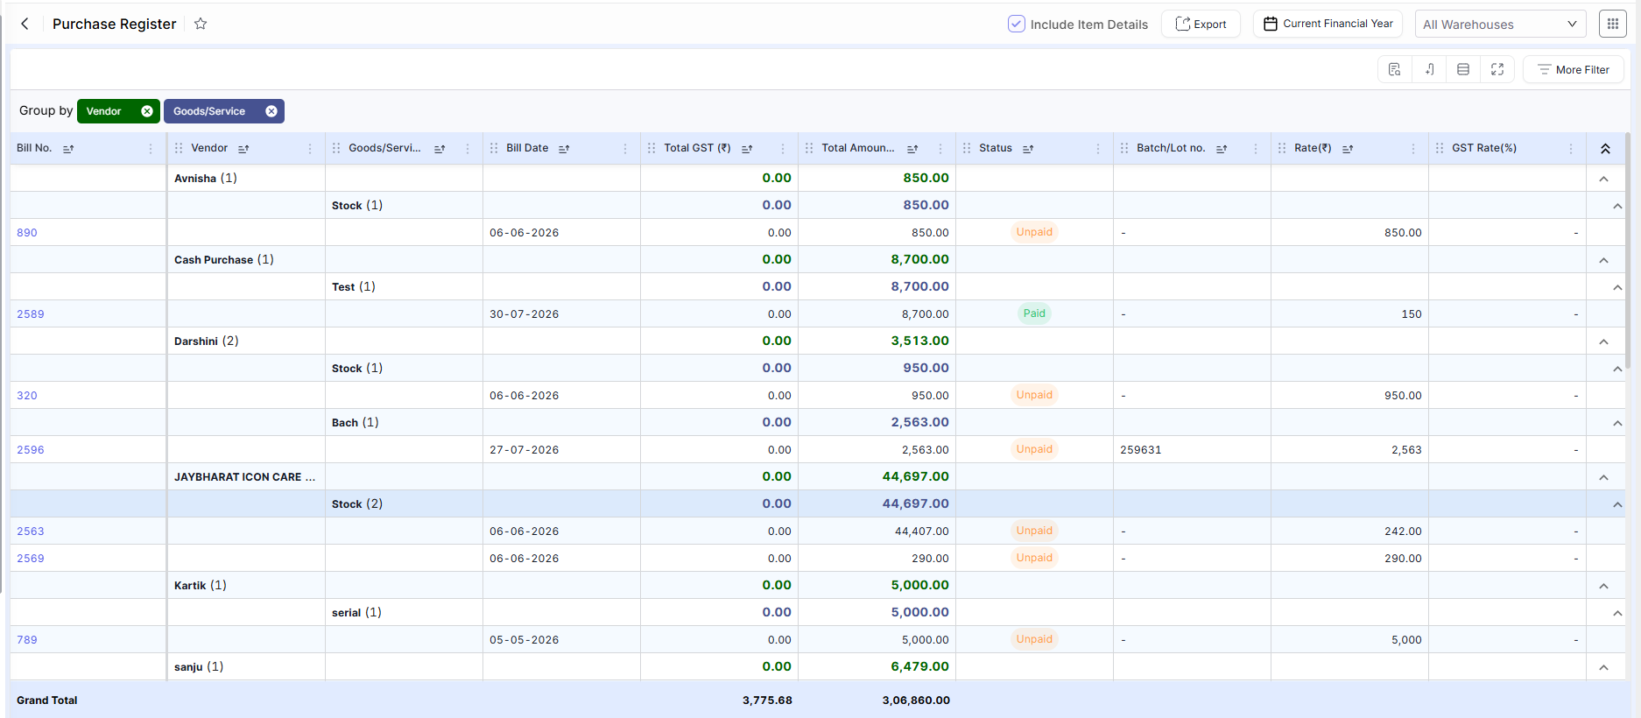The height and width of the screenshot is (718, 1641).
Task: Open the All Warehouses dropdown
Action: [x=1500, y=25]
